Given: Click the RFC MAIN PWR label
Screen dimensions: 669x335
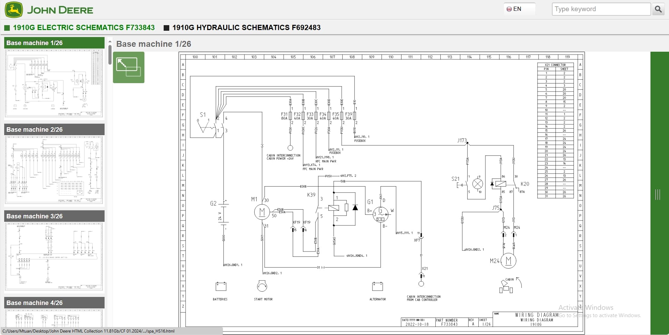Looking at the screenshot, I should [x=326, y=161].
